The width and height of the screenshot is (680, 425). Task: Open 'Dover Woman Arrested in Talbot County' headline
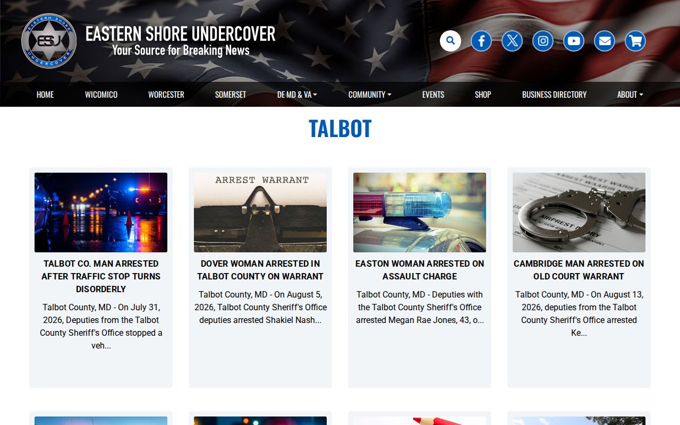pyautogui.click(x=260, y=270)
